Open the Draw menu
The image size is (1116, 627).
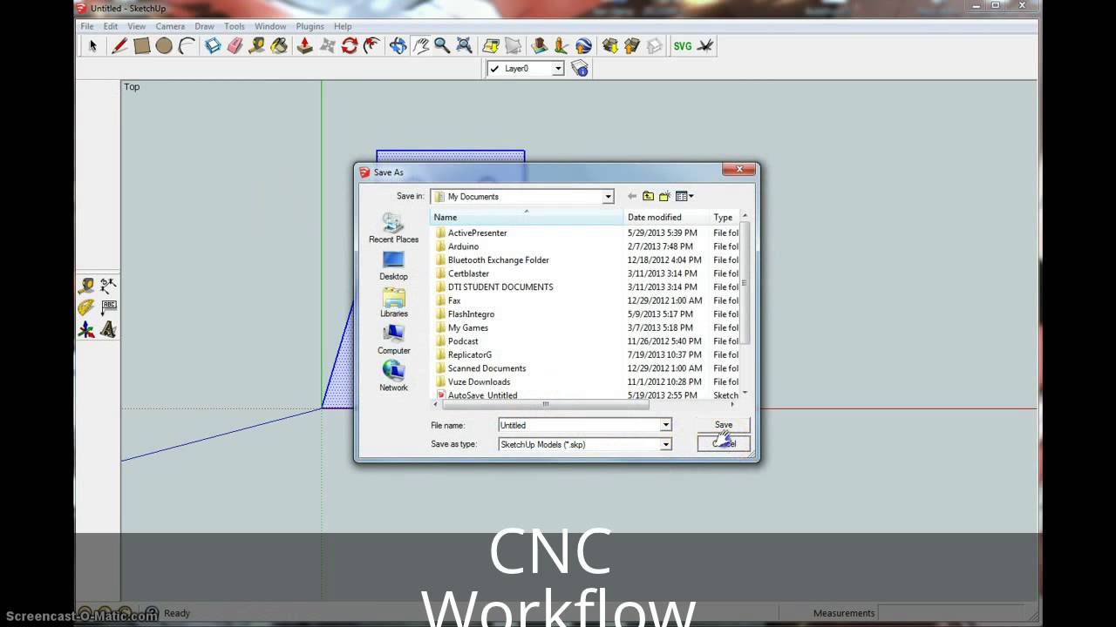pyautogui.click(x=204, y=26)
